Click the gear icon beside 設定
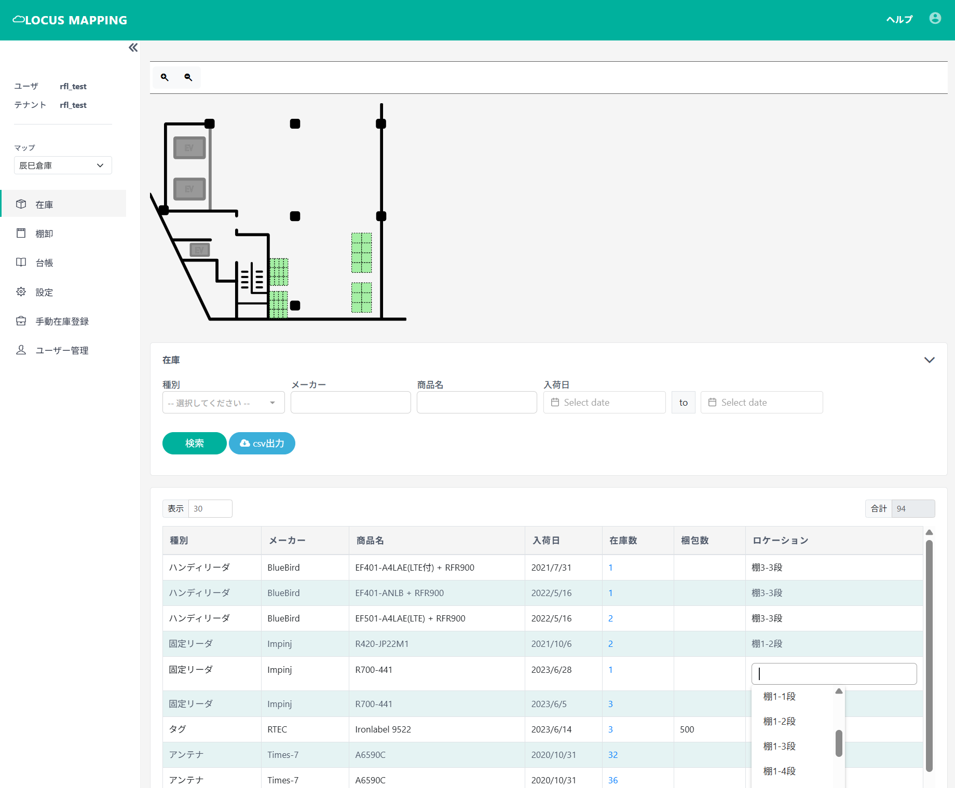The image size is (955, 788). click(21, 292)
